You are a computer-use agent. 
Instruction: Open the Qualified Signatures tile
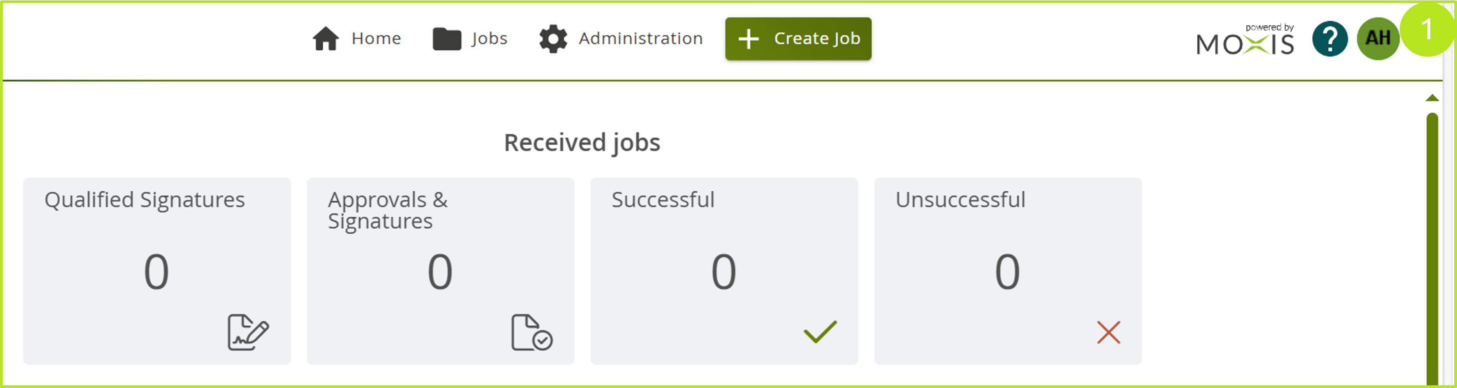click(157, 271)
